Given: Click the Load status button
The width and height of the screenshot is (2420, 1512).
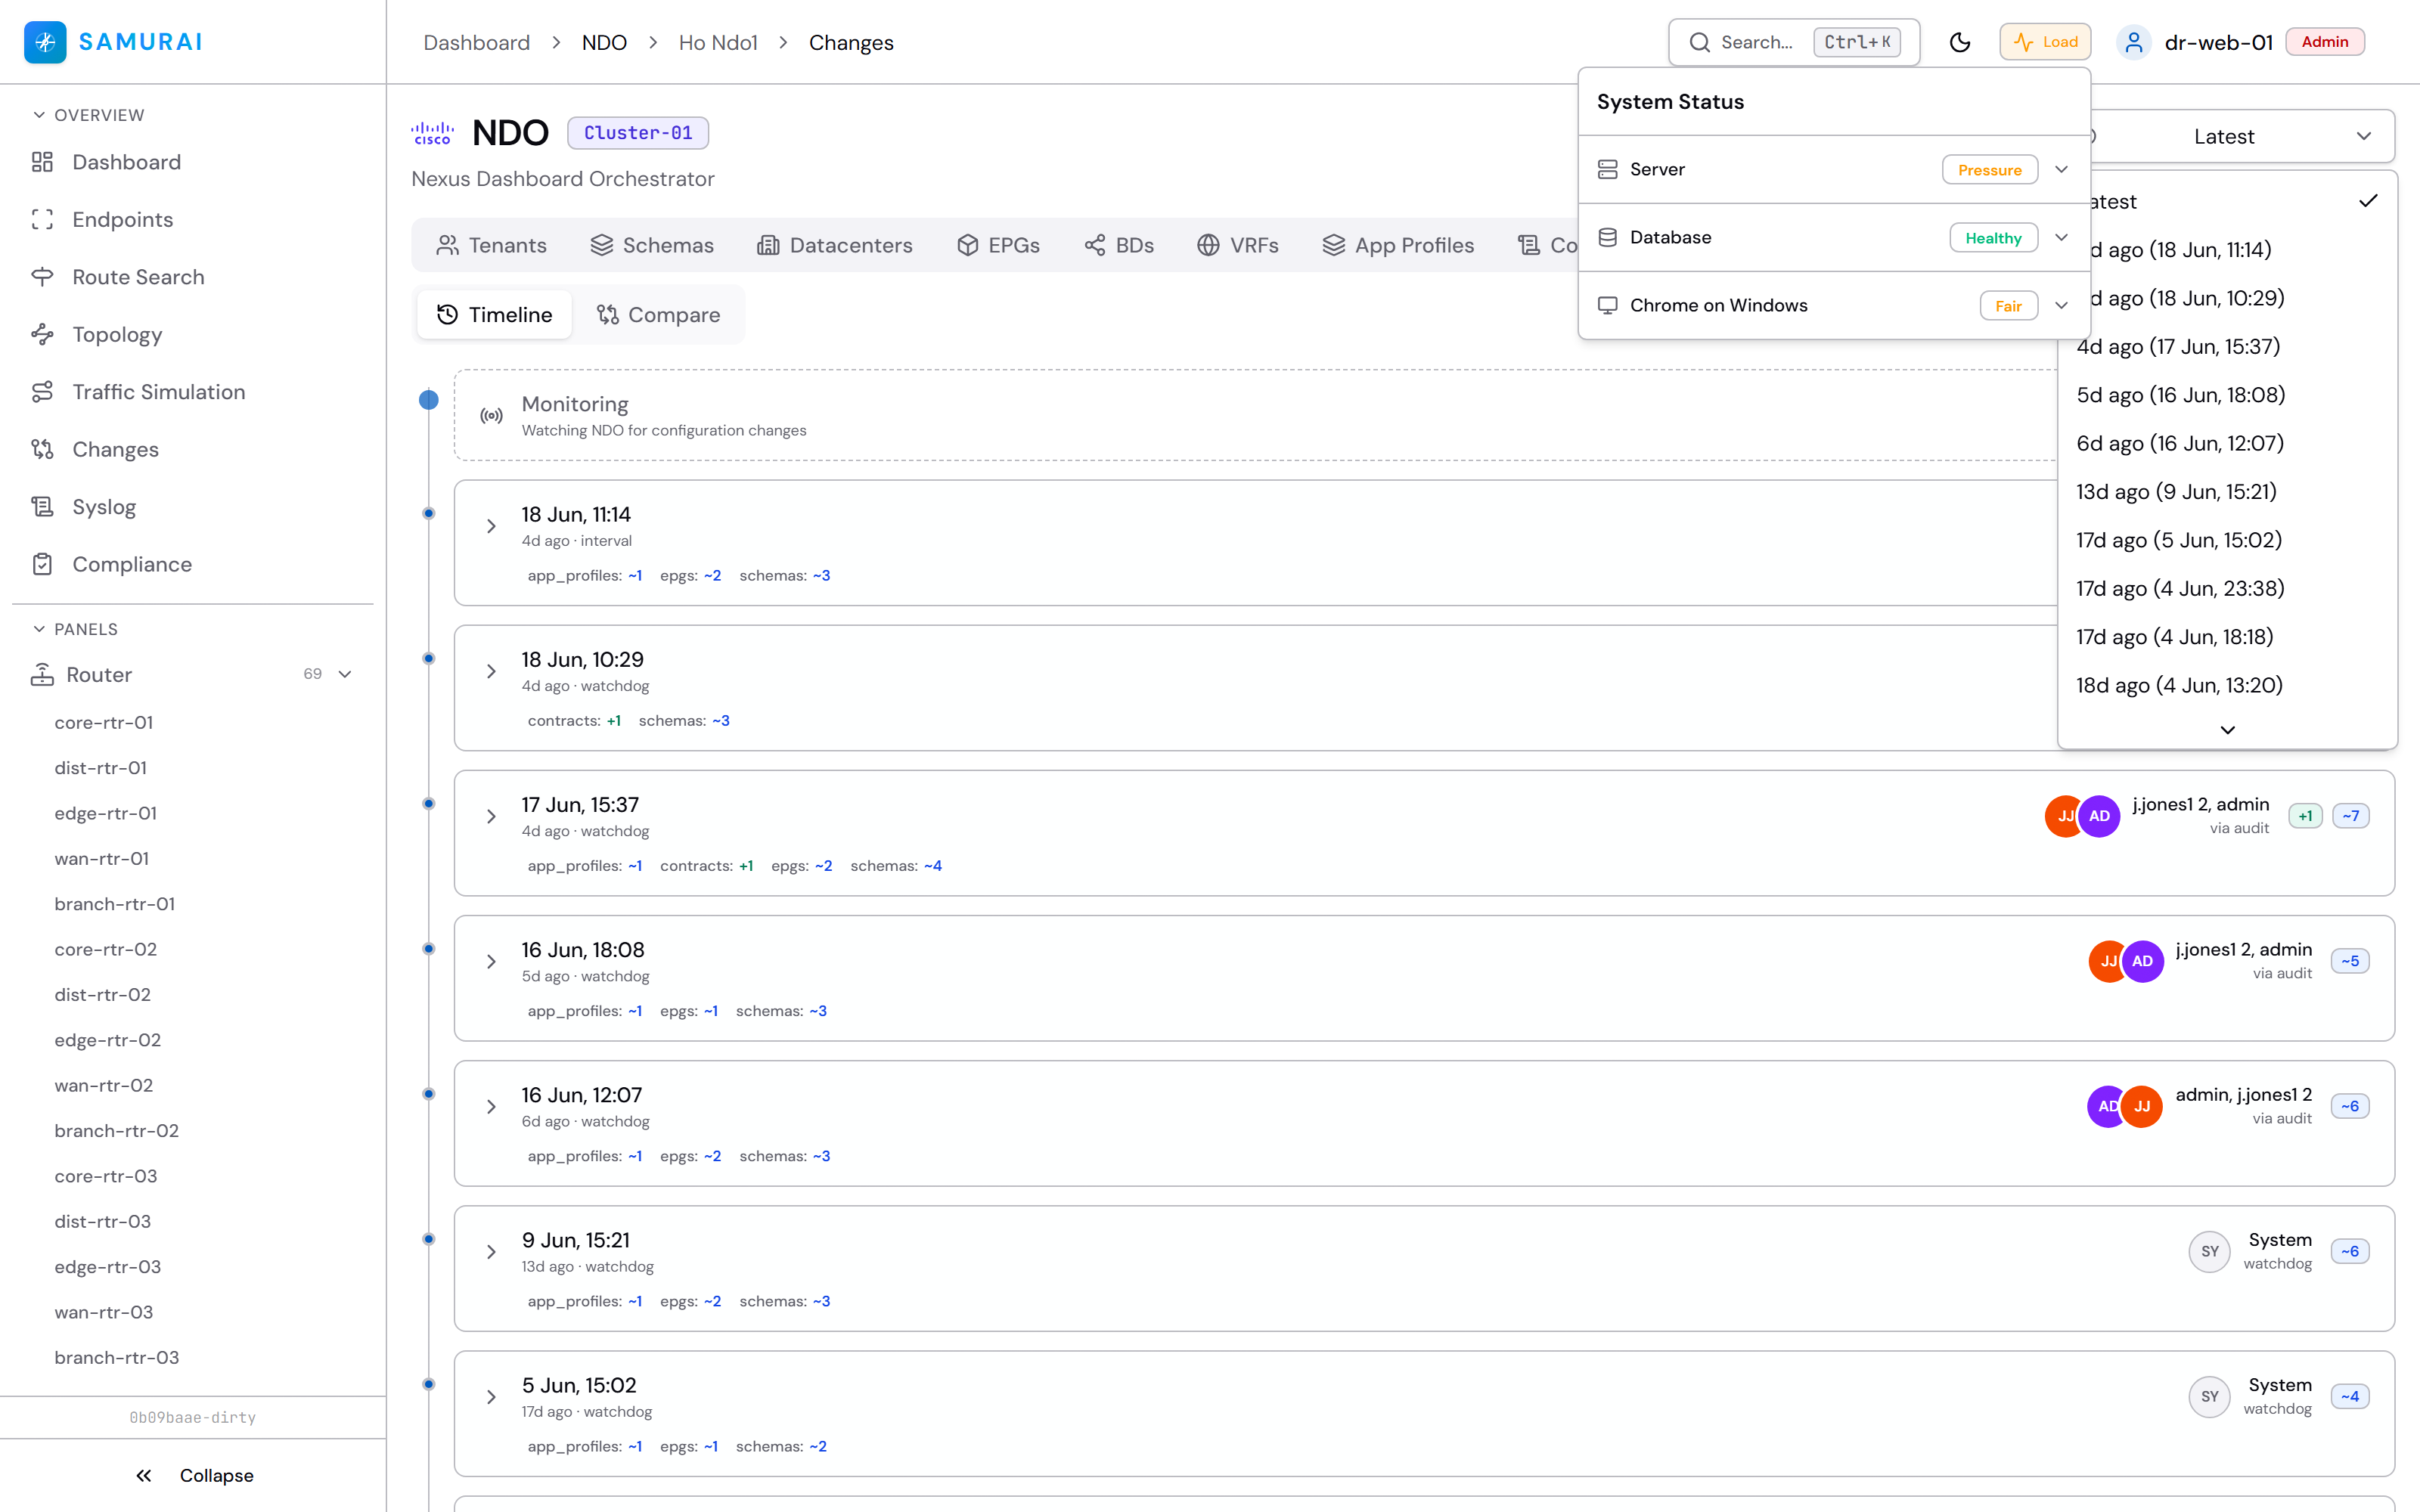Looking at the screenshot, I should (2045, 42).
